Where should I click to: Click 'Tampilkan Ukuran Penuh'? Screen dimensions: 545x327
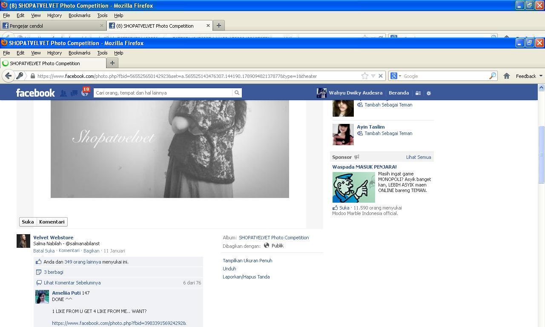247,261
